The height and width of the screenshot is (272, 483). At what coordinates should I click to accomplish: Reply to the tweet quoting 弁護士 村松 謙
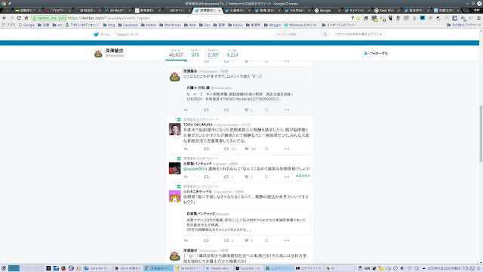coord(186,110)
